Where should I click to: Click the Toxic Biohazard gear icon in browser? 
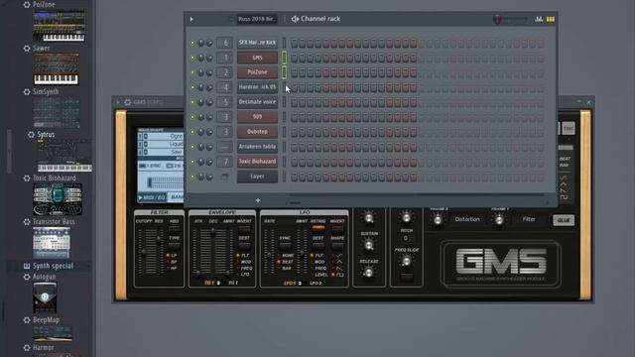coord(27,178)
